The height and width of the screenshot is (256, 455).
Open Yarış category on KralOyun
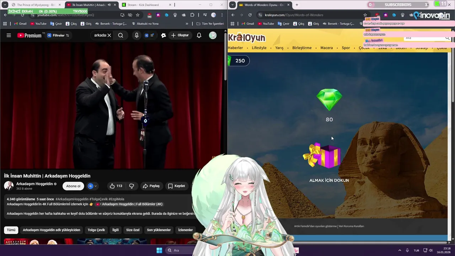(x=279, y=48)
